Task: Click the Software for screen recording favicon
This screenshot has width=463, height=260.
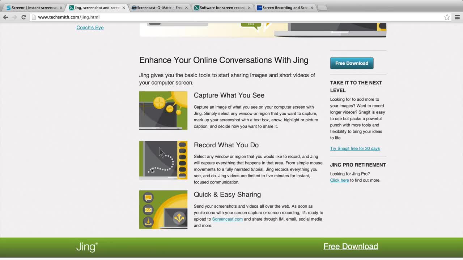Action: point(197,8)
